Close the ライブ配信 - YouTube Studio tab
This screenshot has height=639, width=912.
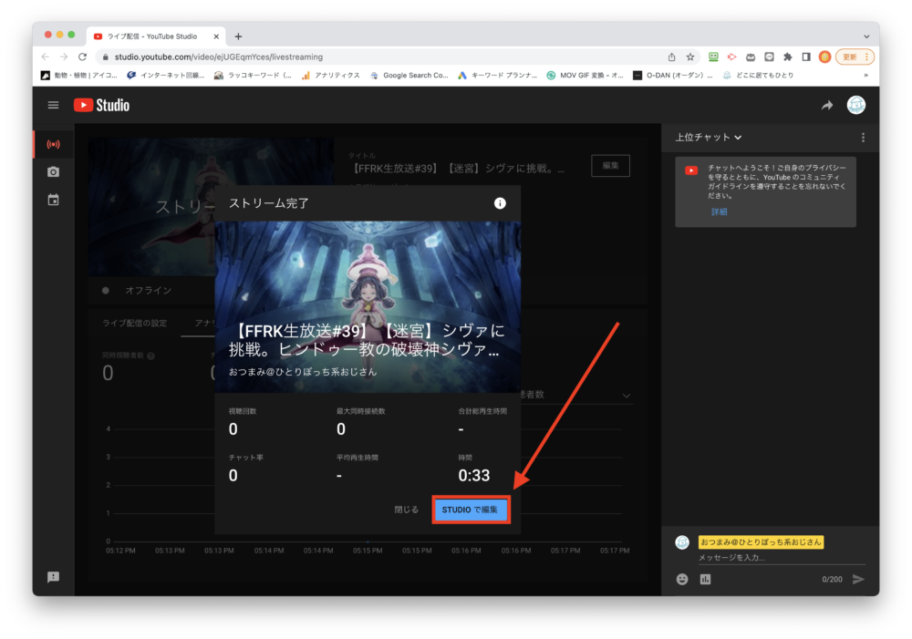[x=216, y=36]
